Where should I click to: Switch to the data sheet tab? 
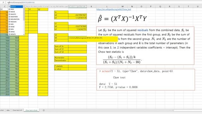pyautogui.click(x=8, y=110)
